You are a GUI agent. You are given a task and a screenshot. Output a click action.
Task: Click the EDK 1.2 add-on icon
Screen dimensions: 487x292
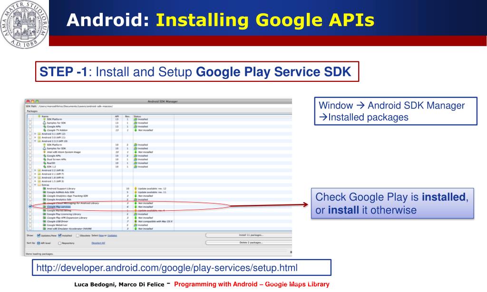(x=44, y=166)
